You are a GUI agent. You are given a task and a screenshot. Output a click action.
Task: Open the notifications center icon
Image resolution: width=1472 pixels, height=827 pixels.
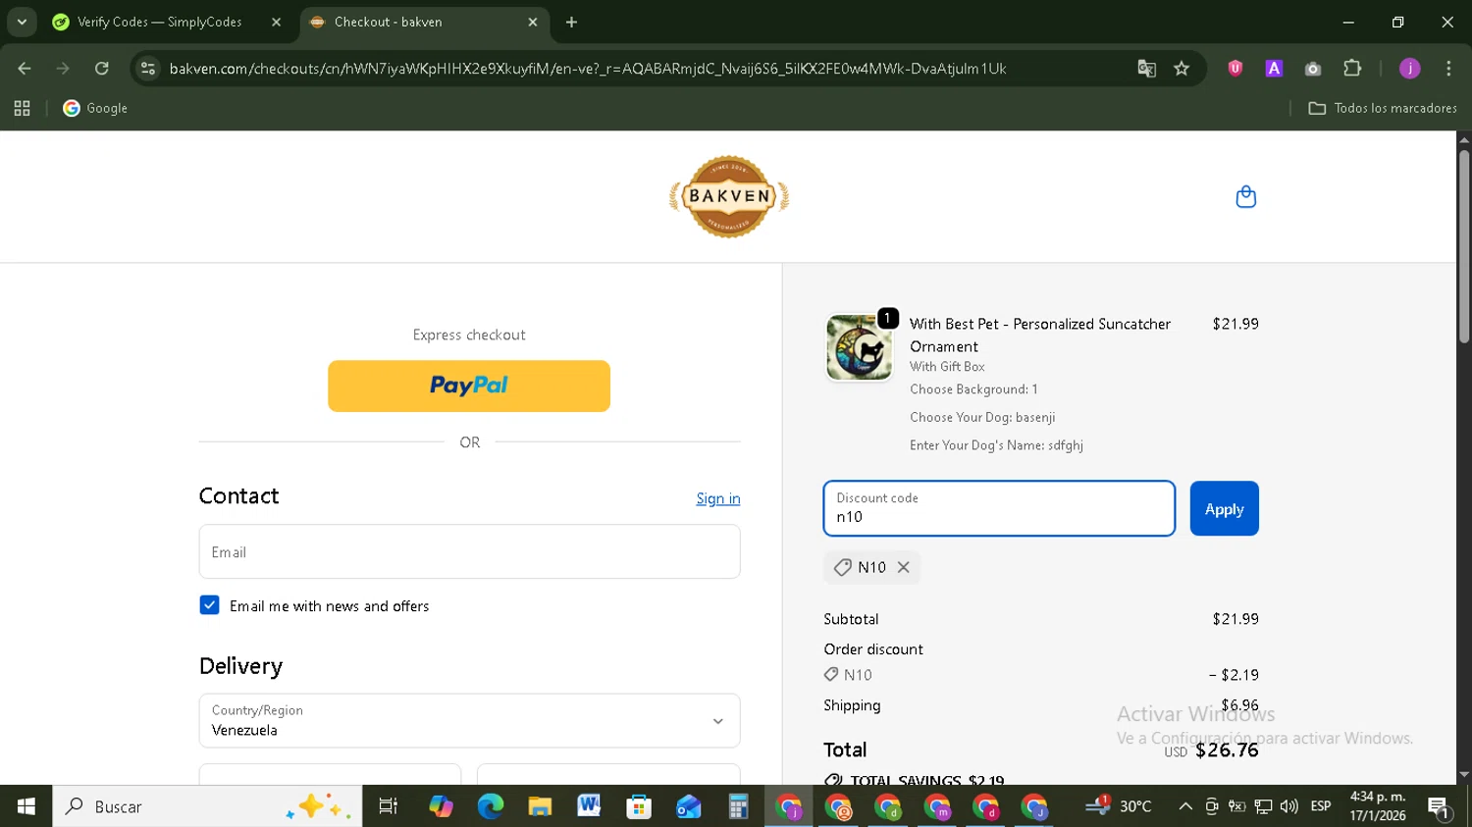tap(1440, 807)
